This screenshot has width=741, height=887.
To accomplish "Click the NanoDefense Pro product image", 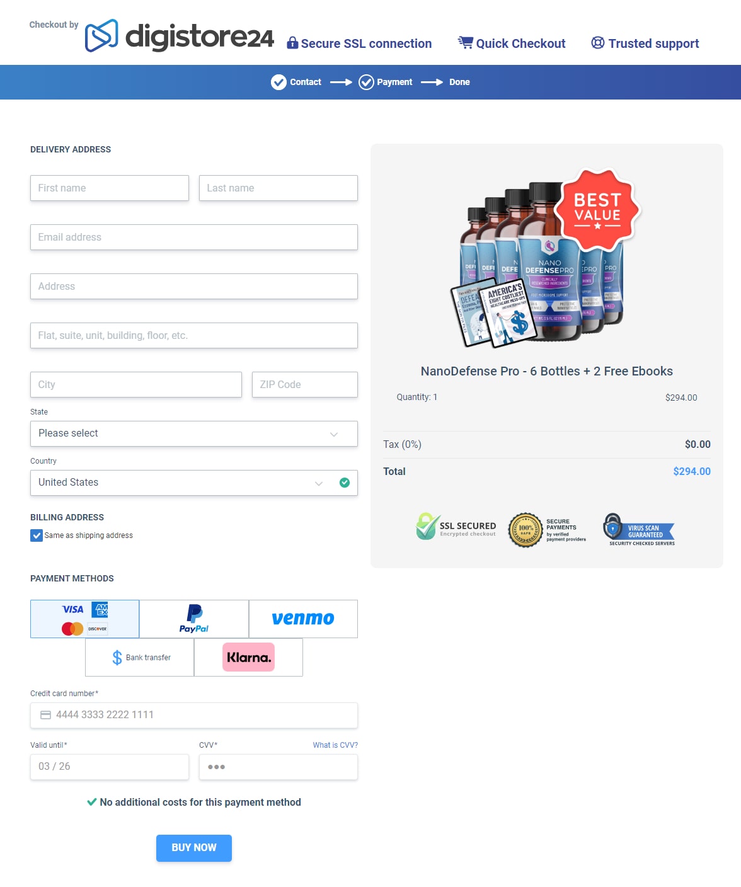I will 546,259.
